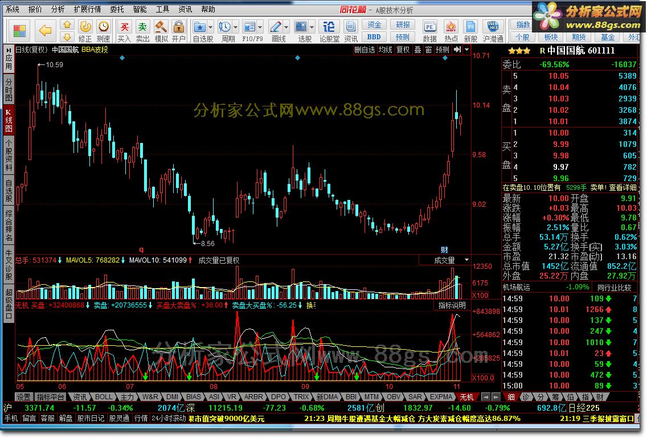The width and height of the screenshot is (647, 438).
Task: Click three-star rating beside 中国国航
Action: (519, 51)
